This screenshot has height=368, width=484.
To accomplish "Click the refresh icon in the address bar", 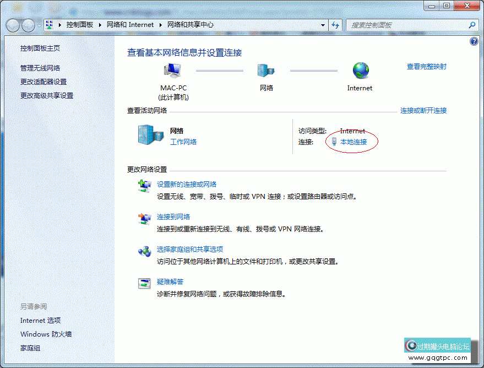I will coord(335,25).
